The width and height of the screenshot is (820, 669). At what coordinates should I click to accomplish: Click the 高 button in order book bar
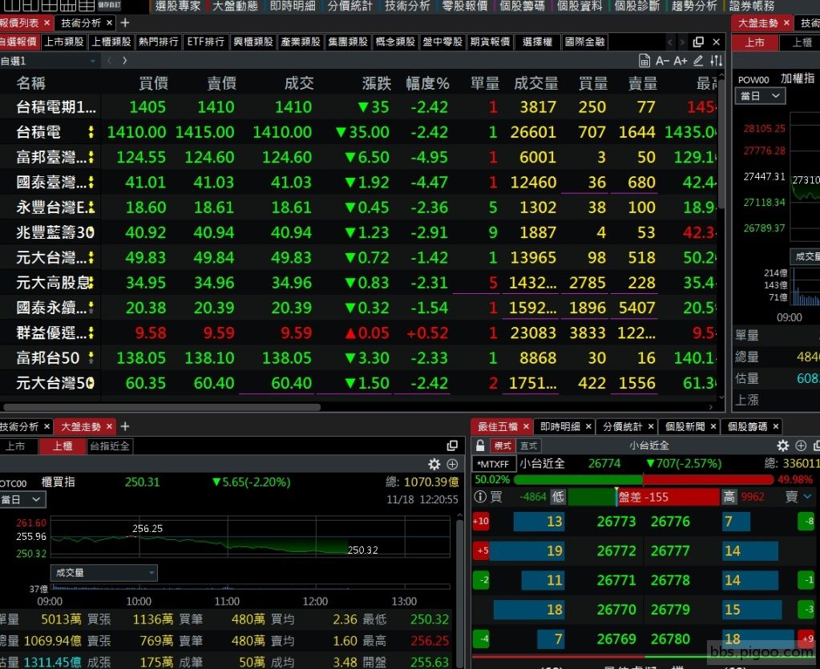(729, 497)
